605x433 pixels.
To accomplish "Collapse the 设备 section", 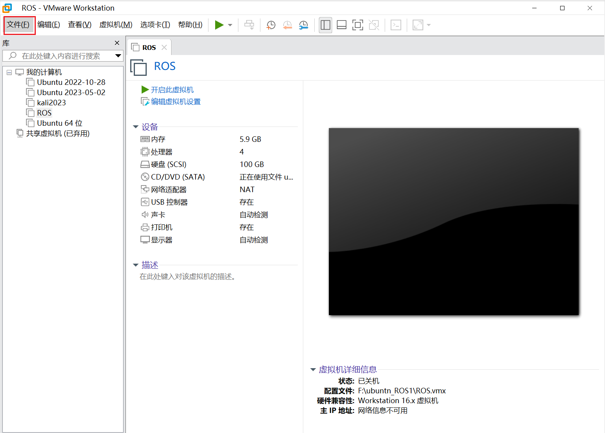I will pos(136,127).
